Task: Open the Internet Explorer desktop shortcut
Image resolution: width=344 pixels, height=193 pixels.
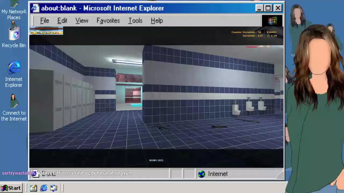Action: click(14, 74)
